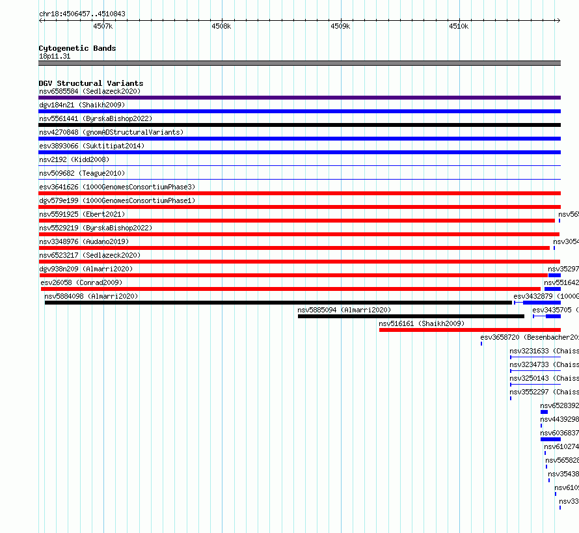Viewport: 579px width, 533px height.
Task: Click the 18p11.31 band label
Action: pyautogui.click(x=55, y=56)
